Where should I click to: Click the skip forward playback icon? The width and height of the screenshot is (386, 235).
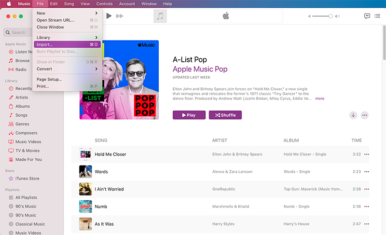[120, 16]
